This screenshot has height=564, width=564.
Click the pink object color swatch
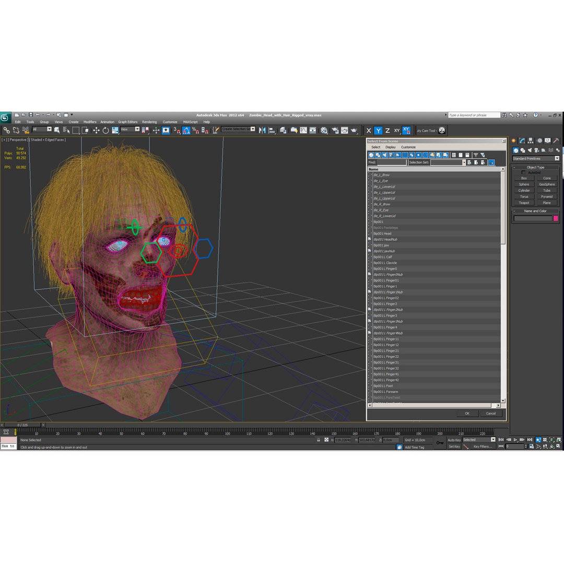(556, 218)
